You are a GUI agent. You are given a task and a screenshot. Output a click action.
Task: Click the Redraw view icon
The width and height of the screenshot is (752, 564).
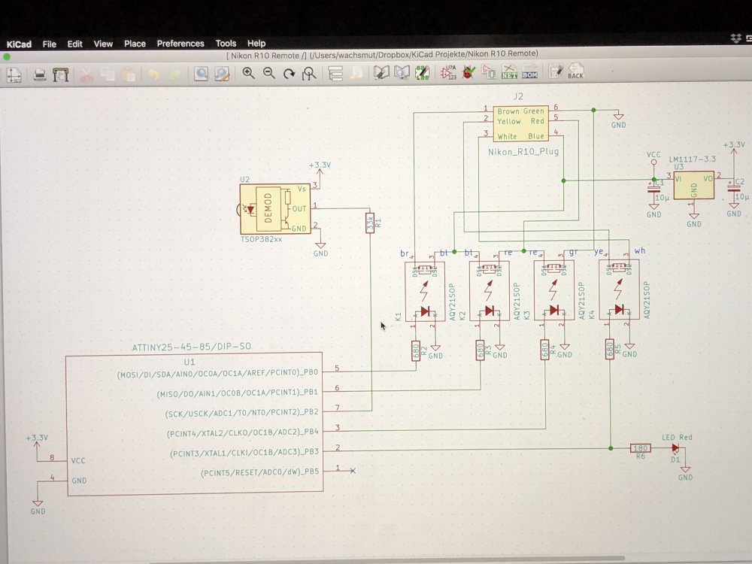(289, 74)
